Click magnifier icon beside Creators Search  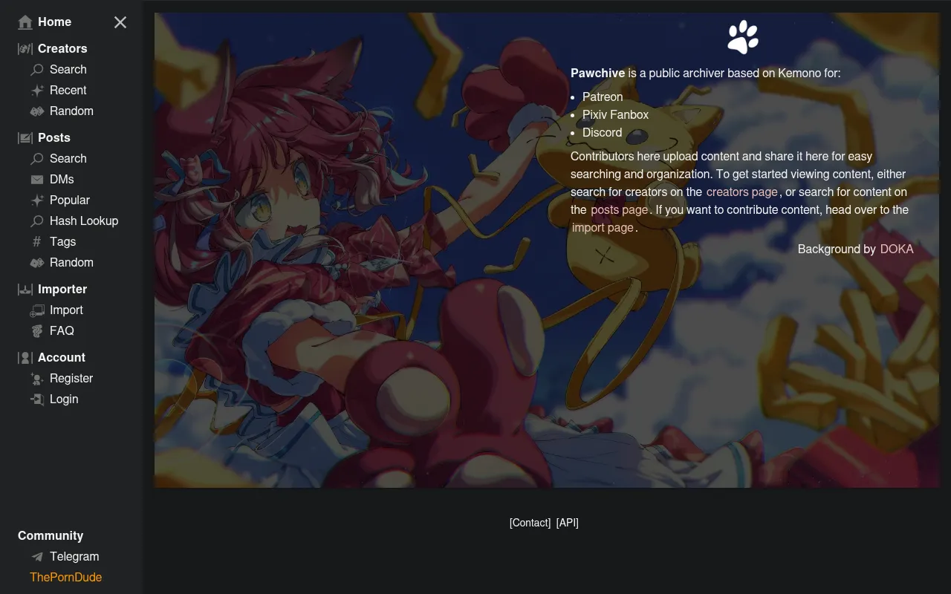coord(37,70)
